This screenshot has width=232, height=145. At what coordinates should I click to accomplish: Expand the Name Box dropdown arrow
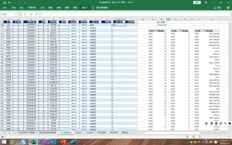pos(16,14)
